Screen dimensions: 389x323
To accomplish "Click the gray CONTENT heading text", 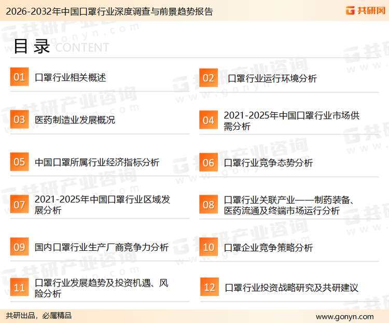I will [x=82, y=47].
